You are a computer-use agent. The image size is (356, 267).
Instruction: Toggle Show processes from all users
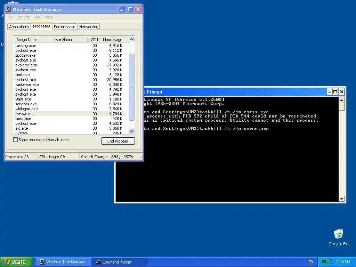pyautogui.click(x=41, y=140)
